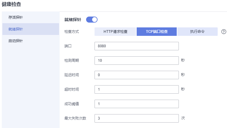Click the bold 就绪探针 label beside switch
Screen dimensions: 227x128
[x=73, y=20]
